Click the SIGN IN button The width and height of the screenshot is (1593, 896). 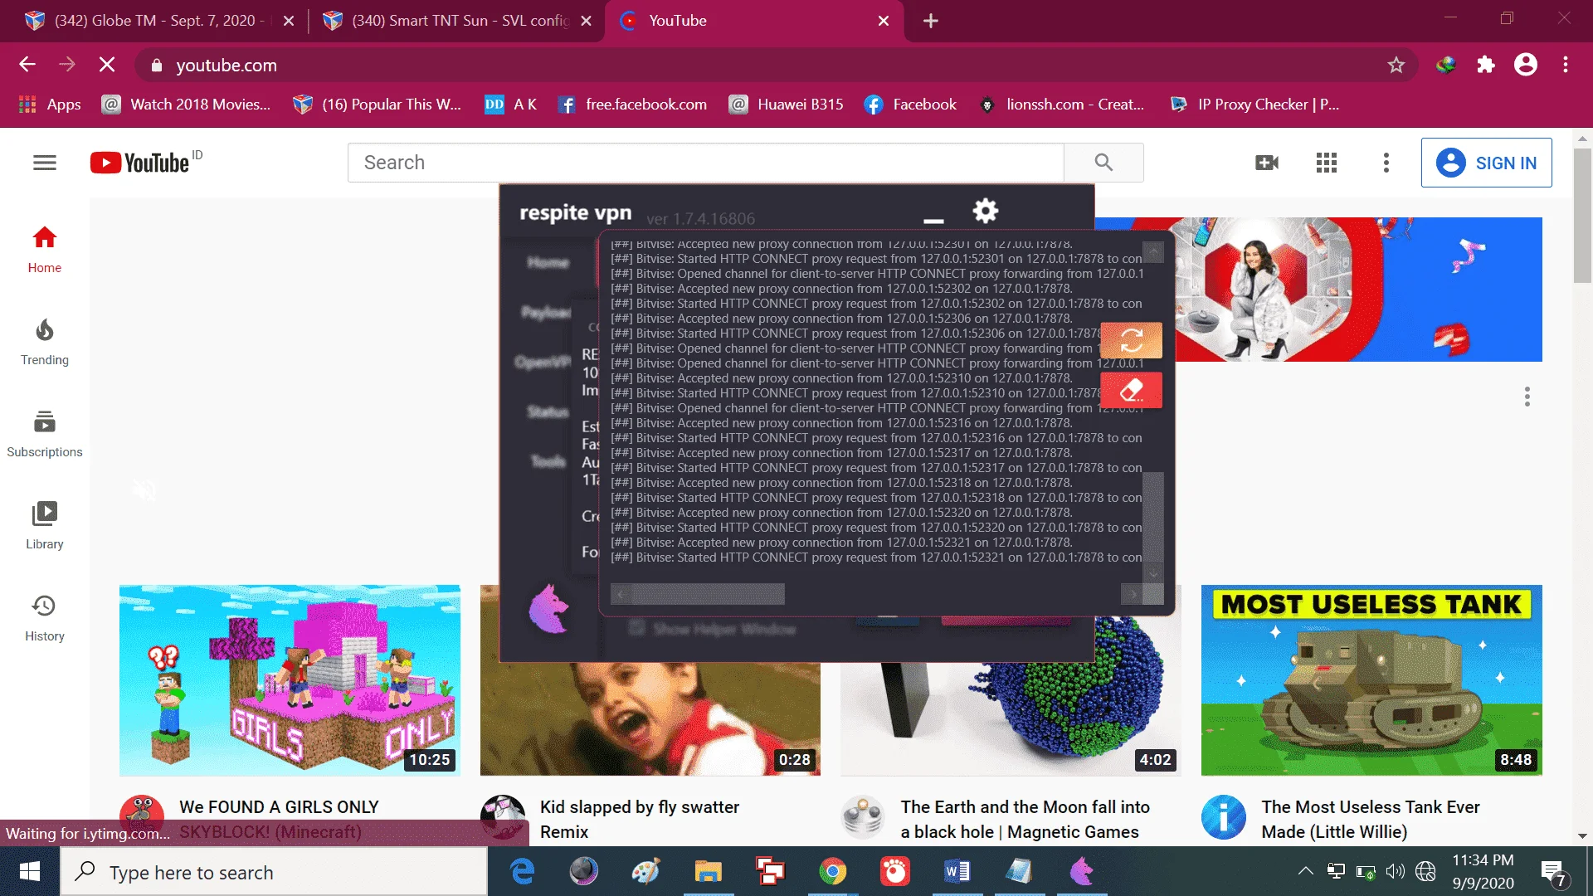tap(1486, 163)
